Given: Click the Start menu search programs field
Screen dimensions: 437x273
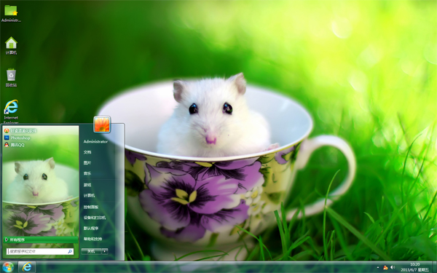Looking at the screenshot, I should click(40, 251).
